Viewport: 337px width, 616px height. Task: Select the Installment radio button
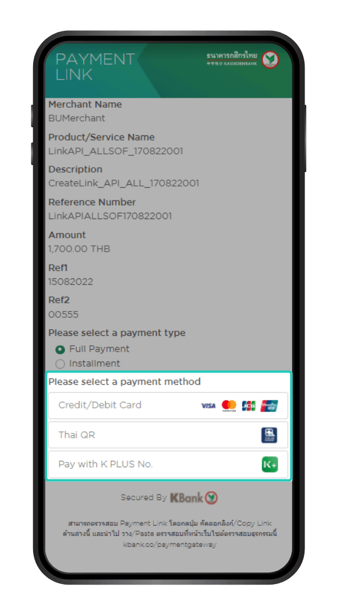coord(60,364)
